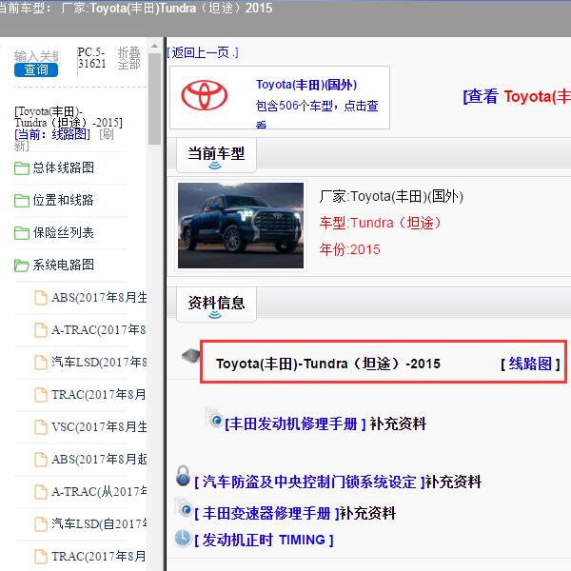
Task: Click sidebar scrollbar up arrow
Action: tap(154, 46)
